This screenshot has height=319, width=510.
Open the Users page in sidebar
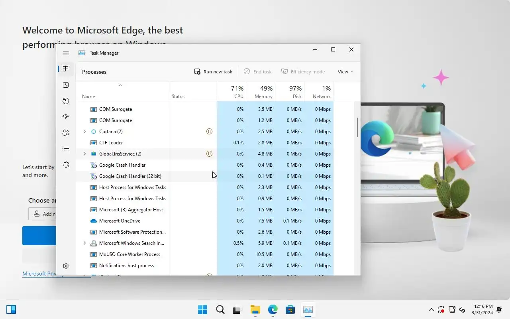tap(66, 133)
